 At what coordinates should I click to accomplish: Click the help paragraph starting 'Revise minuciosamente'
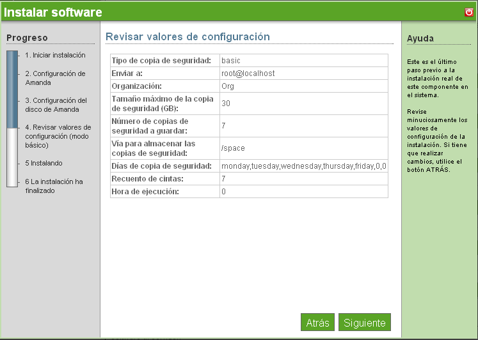[x=437, y=141]
